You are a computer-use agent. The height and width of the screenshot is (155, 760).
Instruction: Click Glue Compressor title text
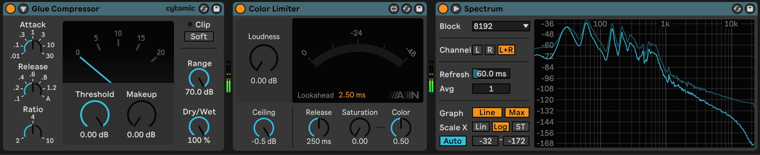coord(65,9)
